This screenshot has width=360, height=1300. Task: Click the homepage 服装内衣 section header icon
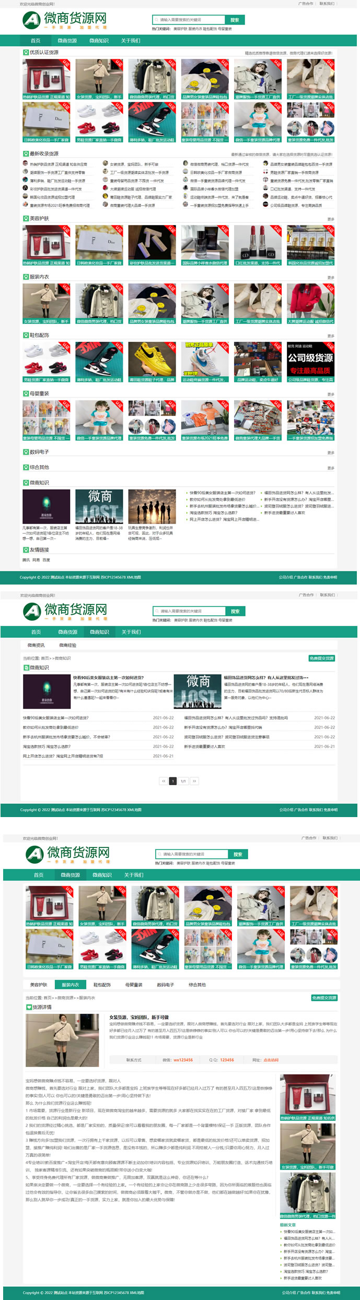[x=26, y=277]
